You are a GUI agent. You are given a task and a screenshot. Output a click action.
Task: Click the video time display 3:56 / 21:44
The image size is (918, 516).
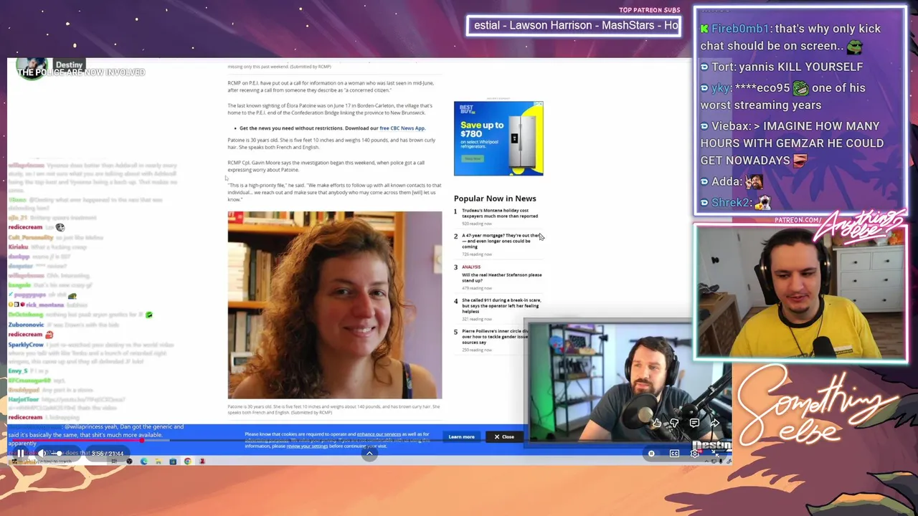pos(108,453)
